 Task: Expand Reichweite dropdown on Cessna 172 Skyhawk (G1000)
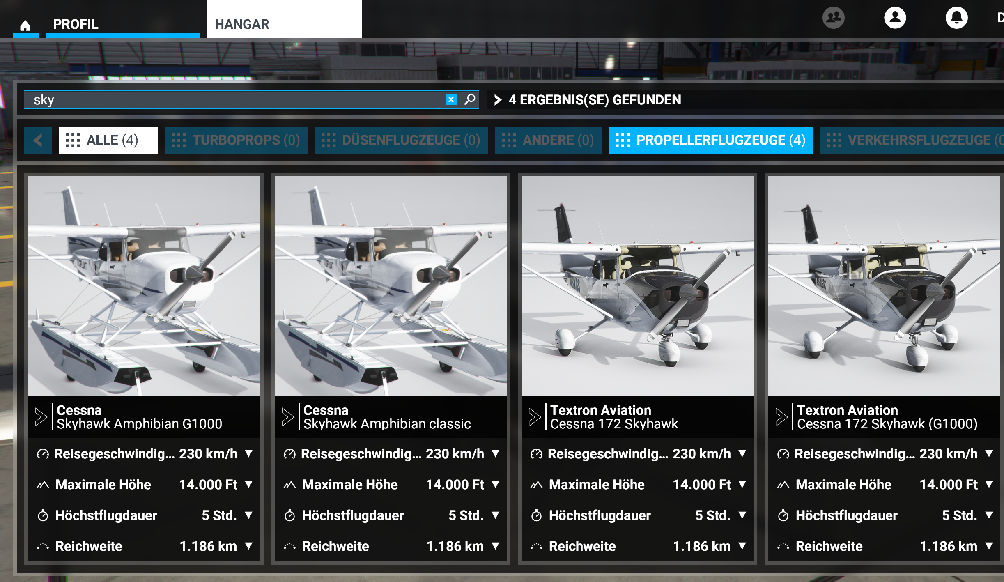tap(989, 546)
